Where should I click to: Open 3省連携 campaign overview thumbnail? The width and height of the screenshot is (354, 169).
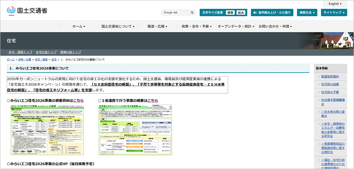coord(135,130)
